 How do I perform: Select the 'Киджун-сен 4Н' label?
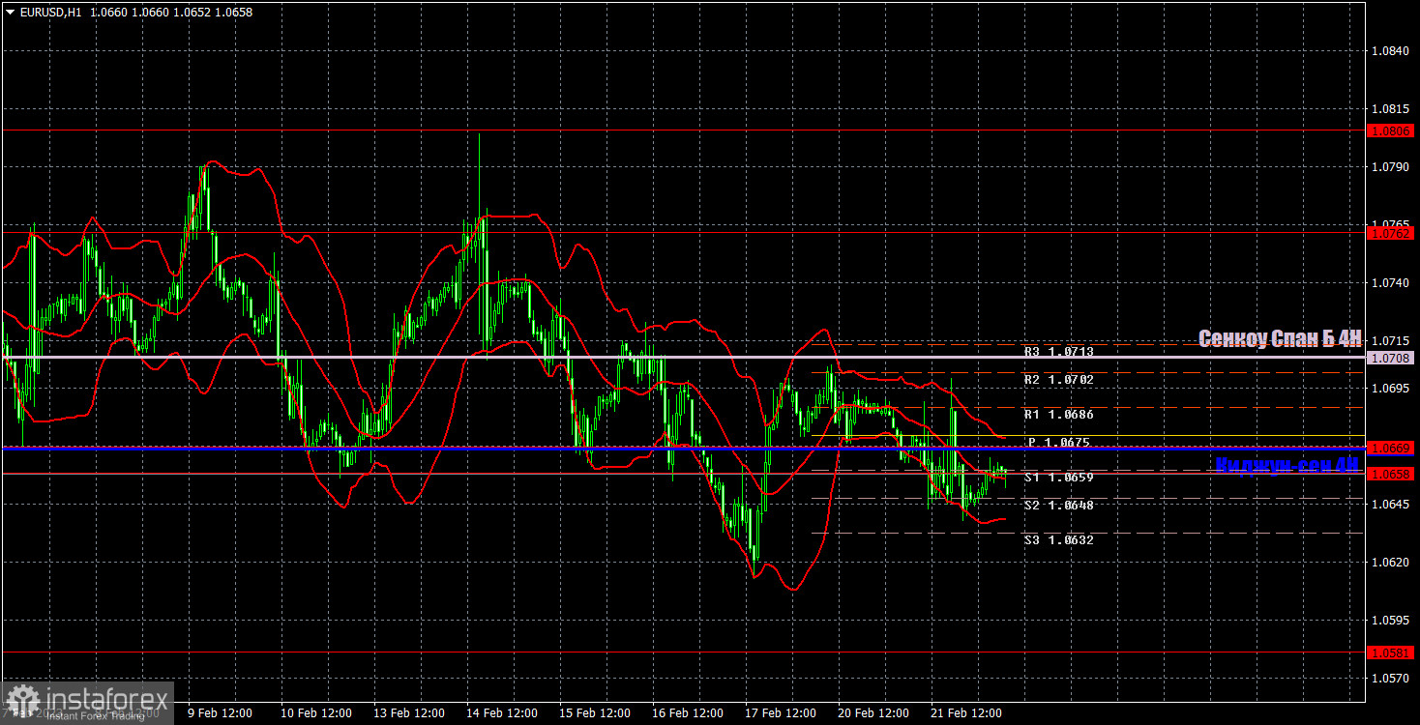[x=1287, y=465]
